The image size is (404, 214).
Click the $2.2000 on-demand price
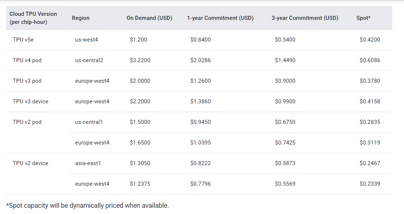coord(140,101)
